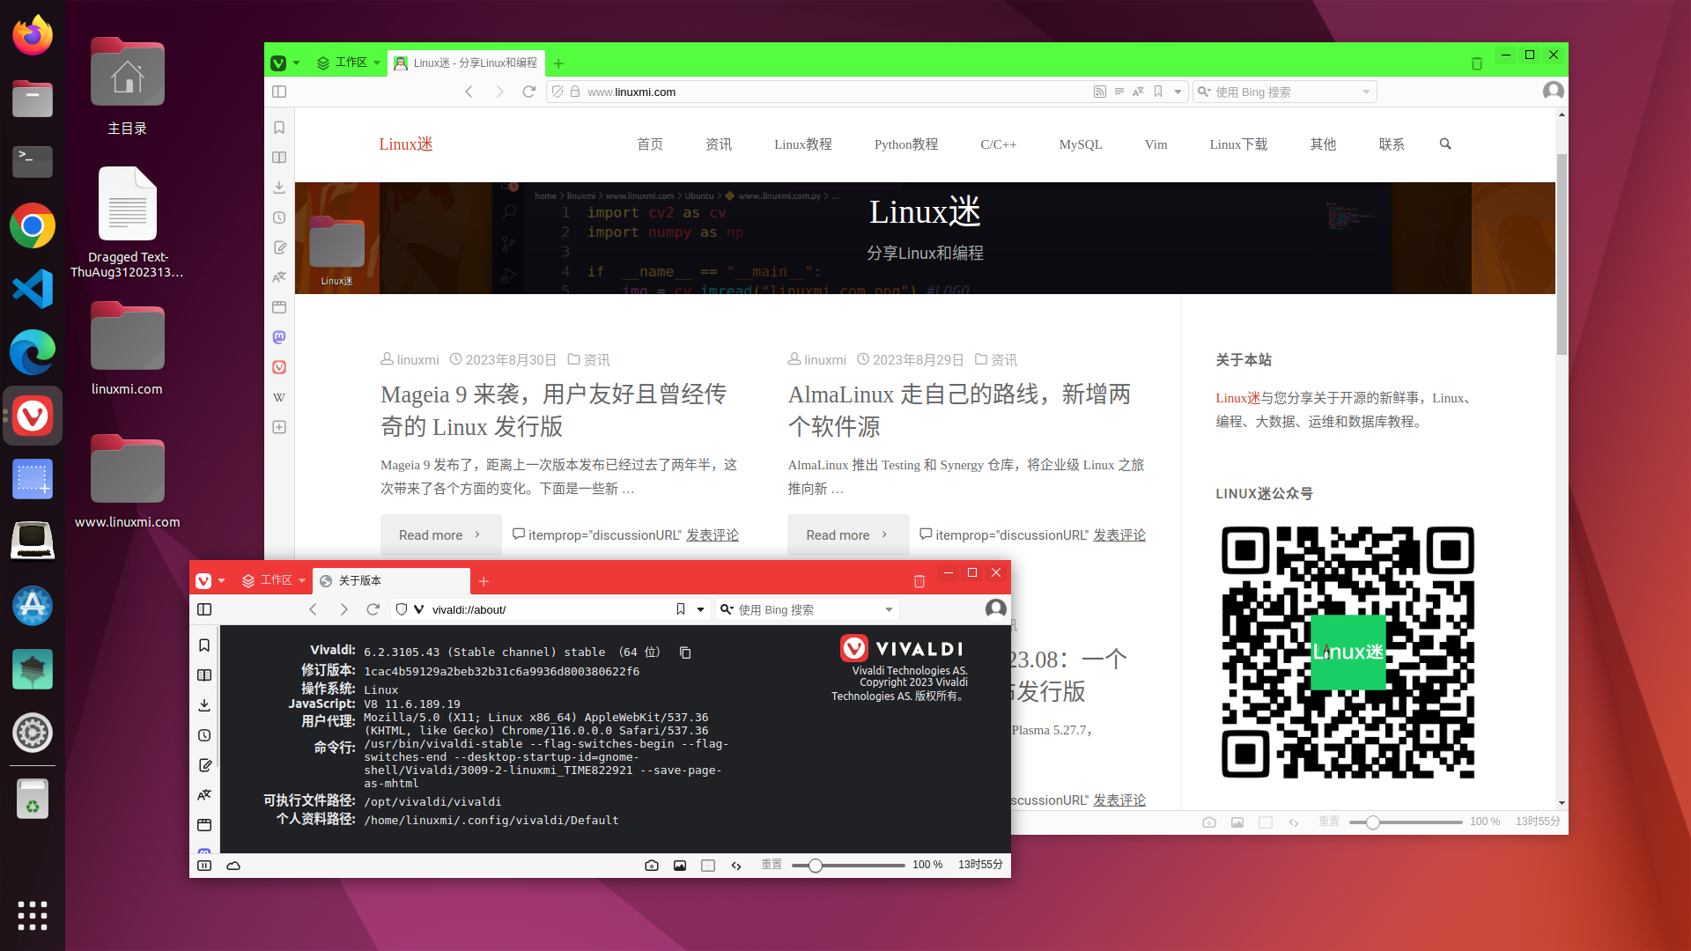
Task: Click Read more under Mageia 9 article
Action: [440, 534]
